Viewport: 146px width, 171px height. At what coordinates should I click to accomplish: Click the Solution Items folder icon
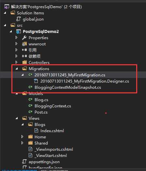click(x=13, y=13)
